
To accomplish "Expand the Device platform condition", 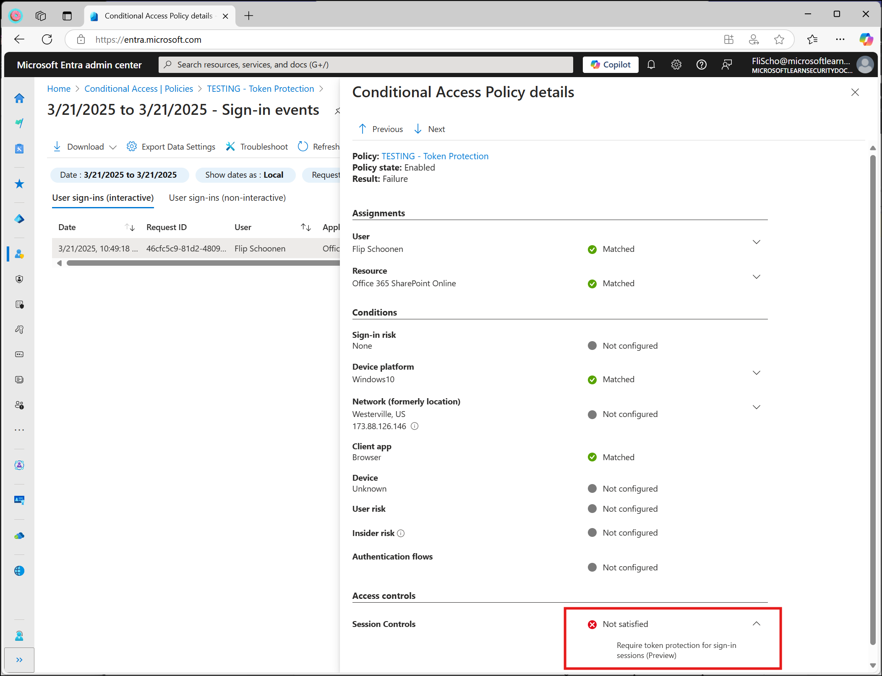I will point(756,373).
